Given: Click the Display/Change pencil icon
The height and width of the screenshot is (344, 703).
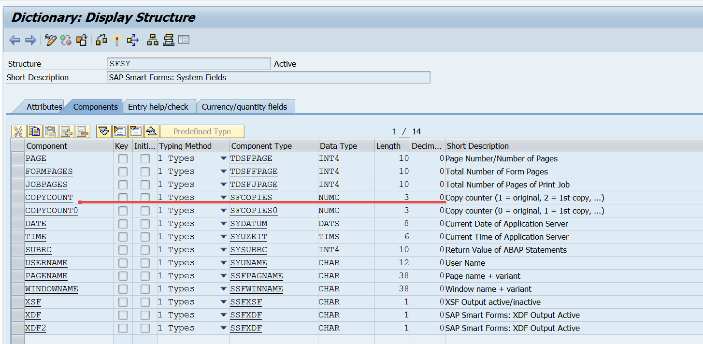Looking at the screenshot, I should 50,40.
